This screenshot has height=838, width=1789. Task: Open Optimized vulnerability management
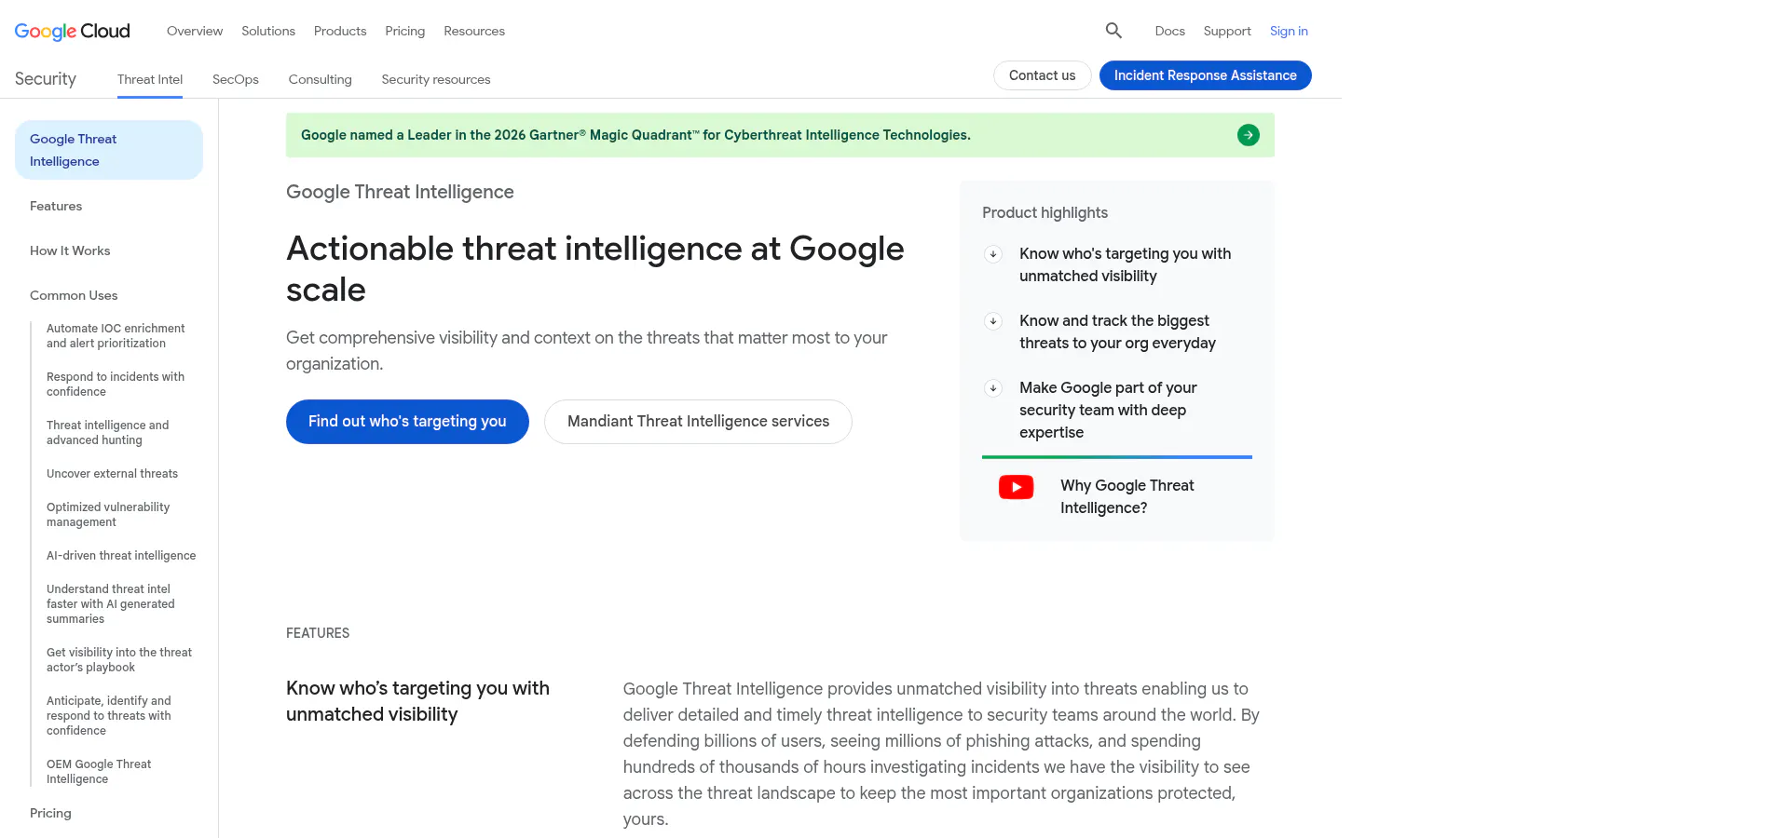pyautogui.click(x=108, y=515)
